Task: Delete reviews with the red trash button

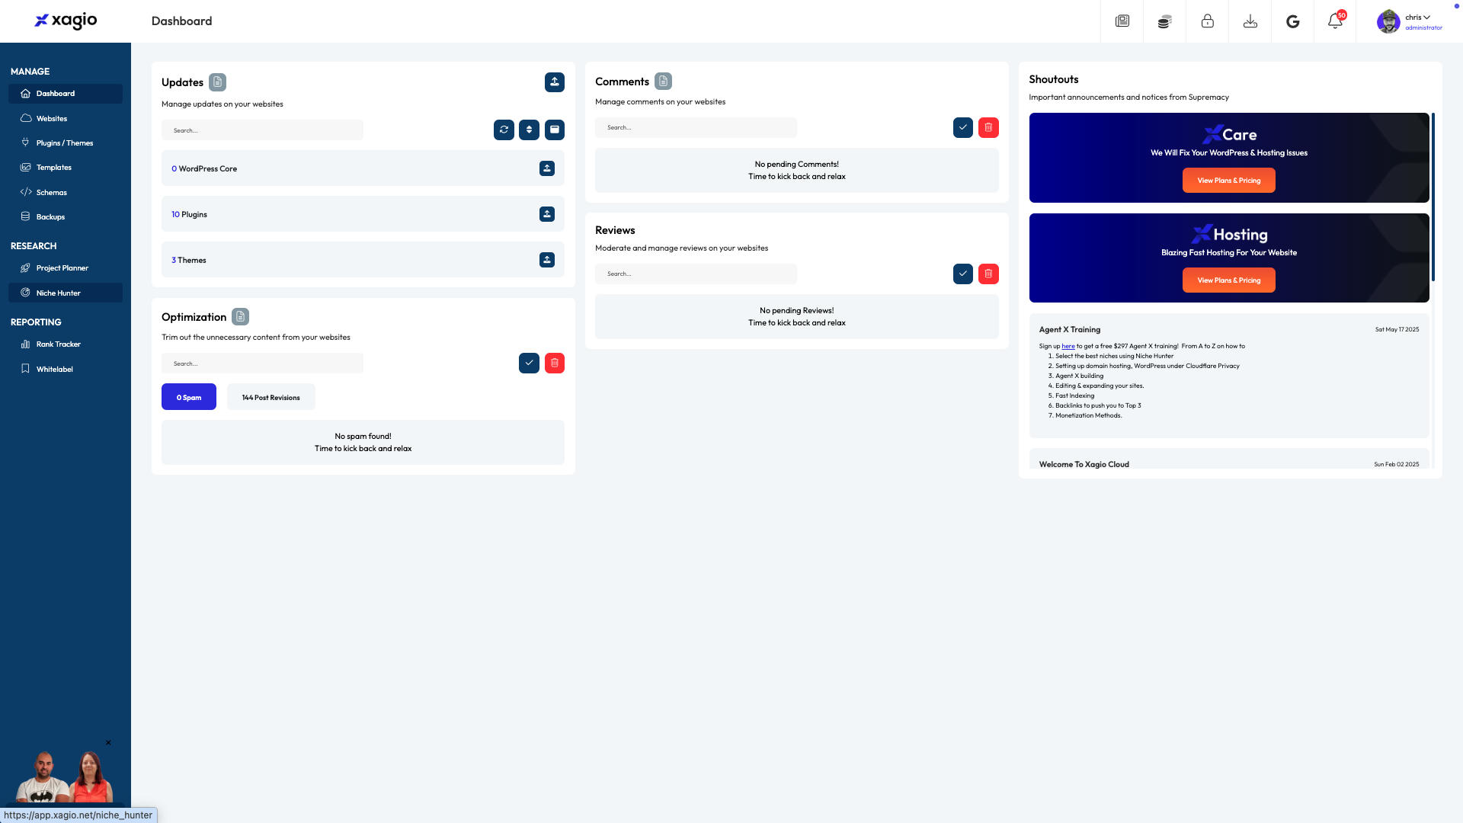Action: click(988, 274)
